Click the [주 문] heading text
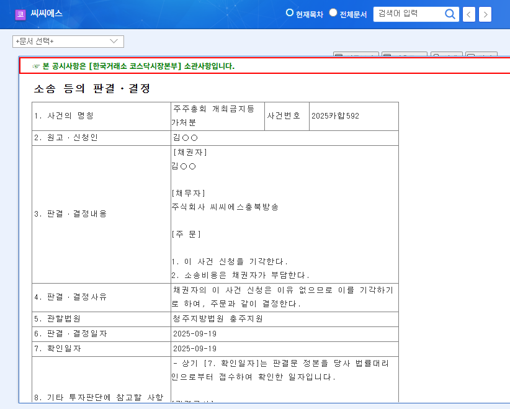The image size is (510, 409). (x=186, y=234)
